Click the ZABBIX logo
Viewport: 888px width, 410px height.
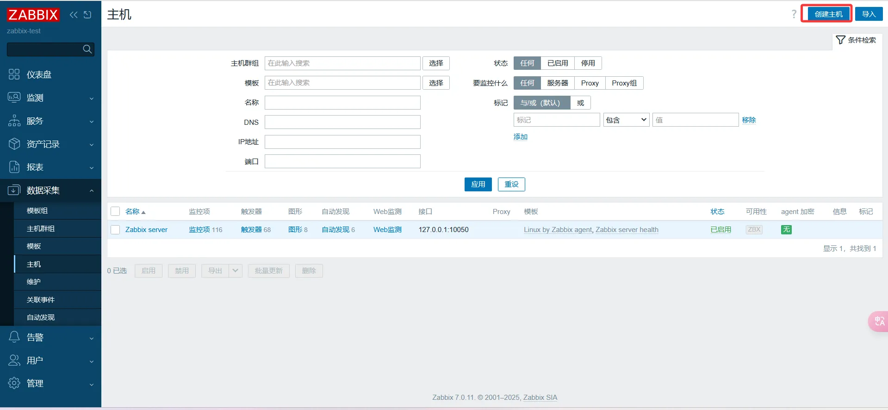click(x=33, y=15)
